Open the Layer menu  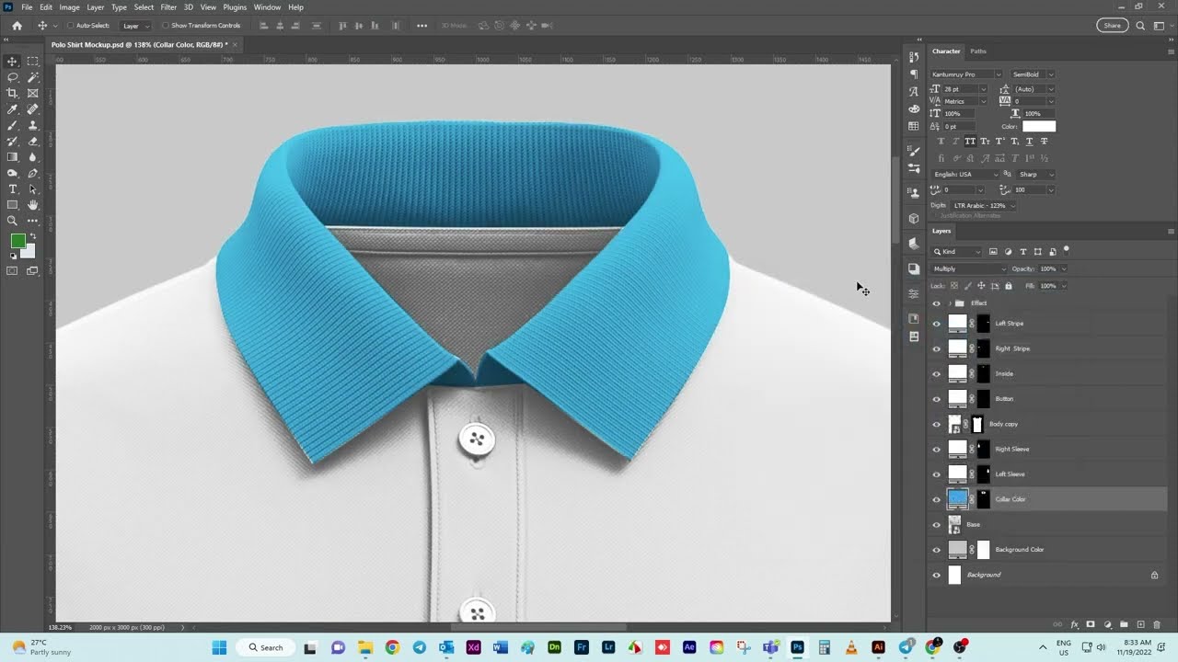pos(96,7)
